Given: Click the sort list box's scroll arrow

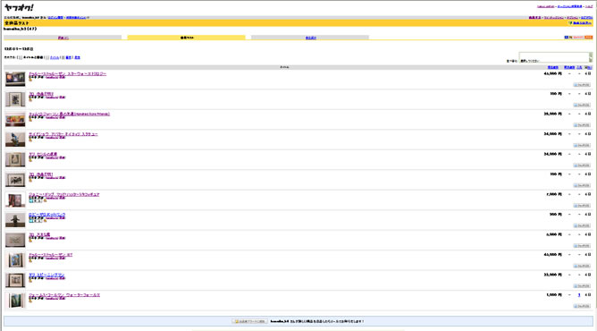Looking at the screenshot, I should tap(591, 57).
